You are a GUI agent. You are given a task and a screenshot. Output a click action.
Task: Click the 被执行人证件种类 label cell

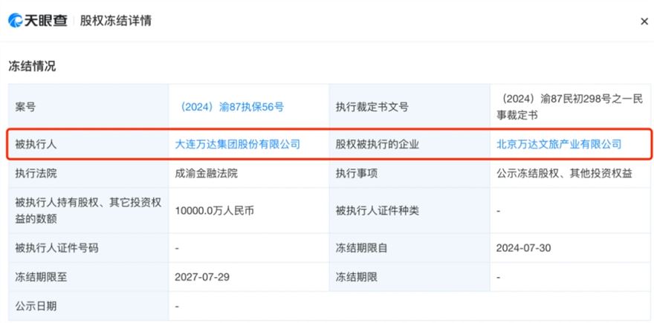(x=378, y=210)
